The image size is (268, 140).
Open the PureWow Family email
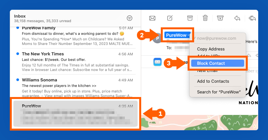point(75,36)
